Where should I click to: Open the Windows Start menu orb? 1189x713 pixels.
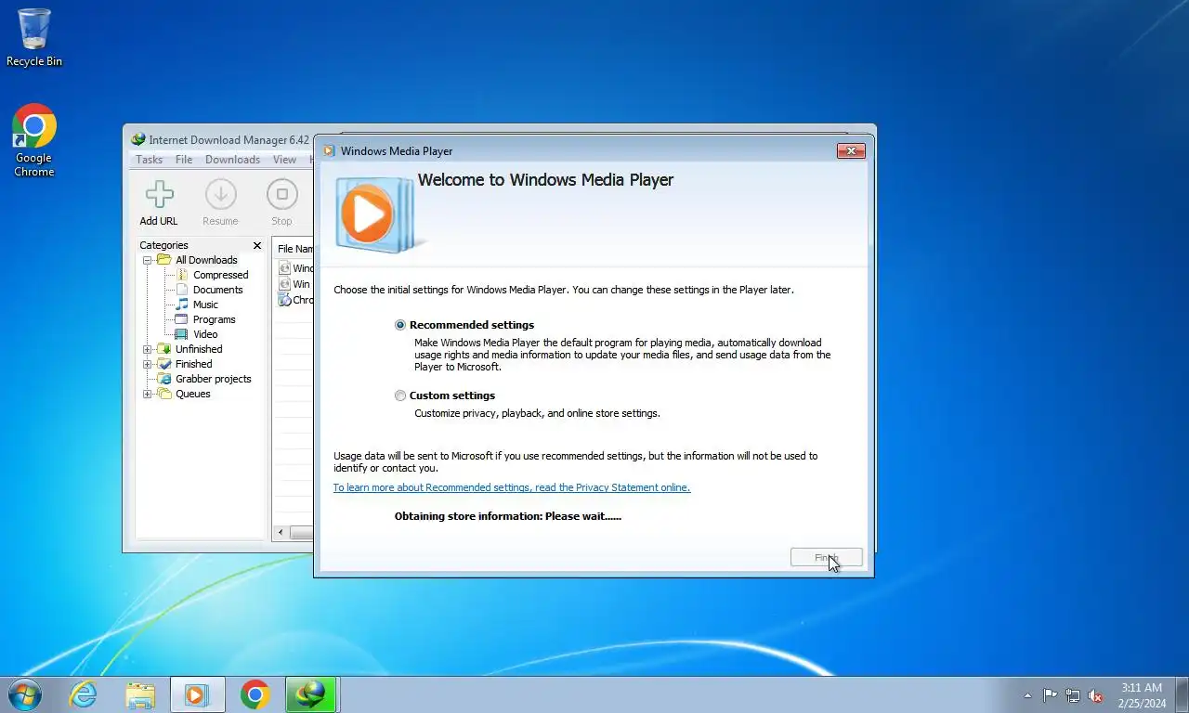(x=24, y=694)
